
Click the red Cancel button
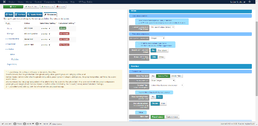pyautogui.click(x=61, y=7)
